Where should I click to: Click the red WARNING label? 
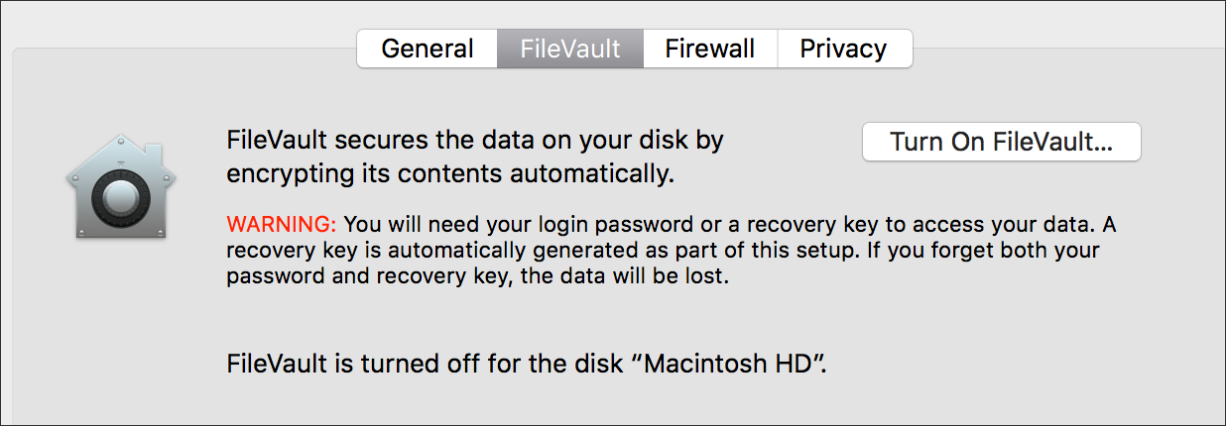click(283, 224)
